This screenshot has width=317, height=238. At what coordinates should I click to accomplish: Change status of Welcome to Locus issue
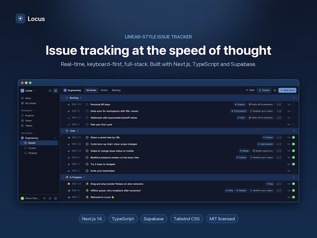(x=87, y=197)
